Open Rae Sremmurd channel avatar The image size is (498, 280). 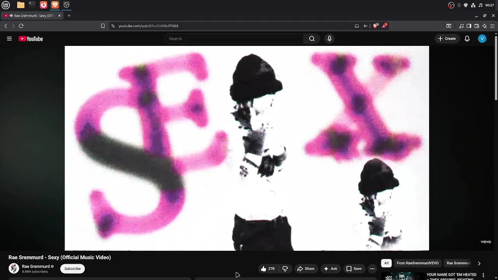(x=14, y=268)
